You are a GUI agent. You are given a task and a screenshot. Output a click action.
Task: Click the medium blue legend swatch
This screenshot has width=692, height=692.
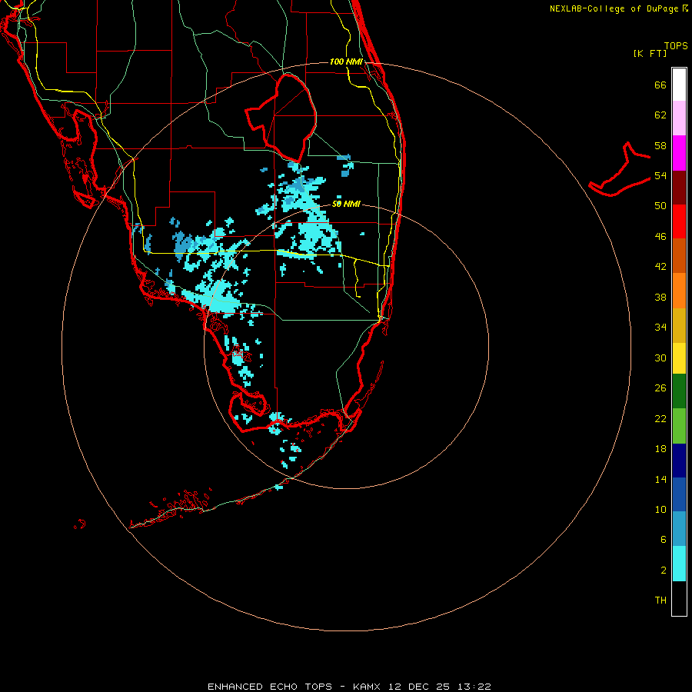click(679, 494)
